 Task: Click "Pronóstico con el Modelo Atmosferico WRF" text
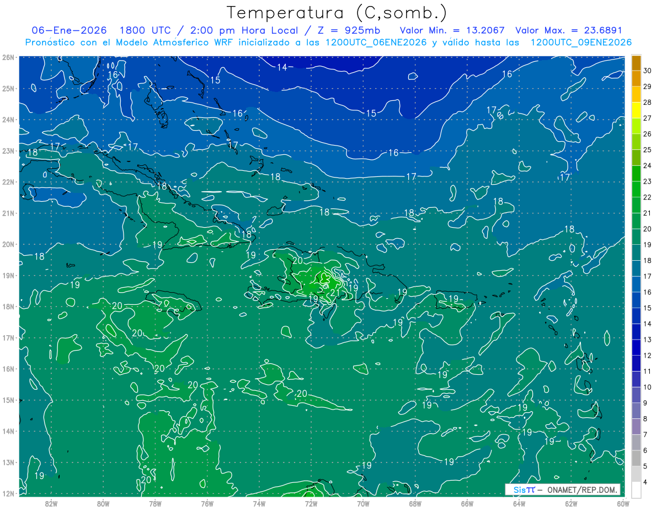point(130,42)
